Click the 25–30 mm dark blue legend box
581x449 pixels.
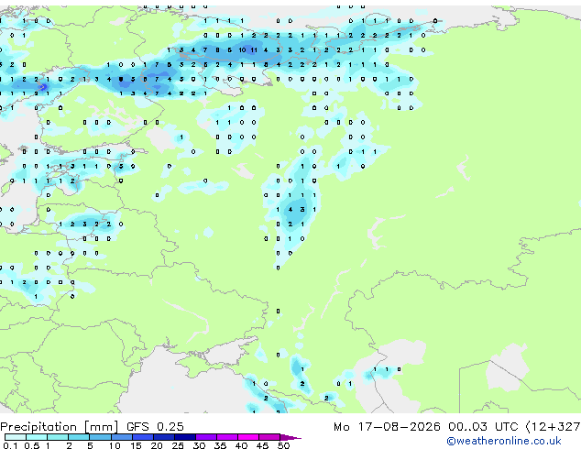184,437
